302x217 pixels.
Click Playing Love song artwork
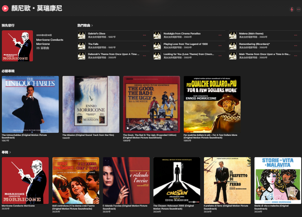[157, 46]
